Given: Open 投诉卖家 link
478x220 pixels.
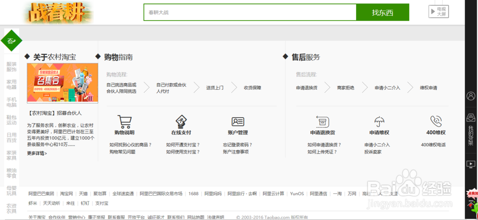Looking at the screenshot, I should (x=372, y=152).
